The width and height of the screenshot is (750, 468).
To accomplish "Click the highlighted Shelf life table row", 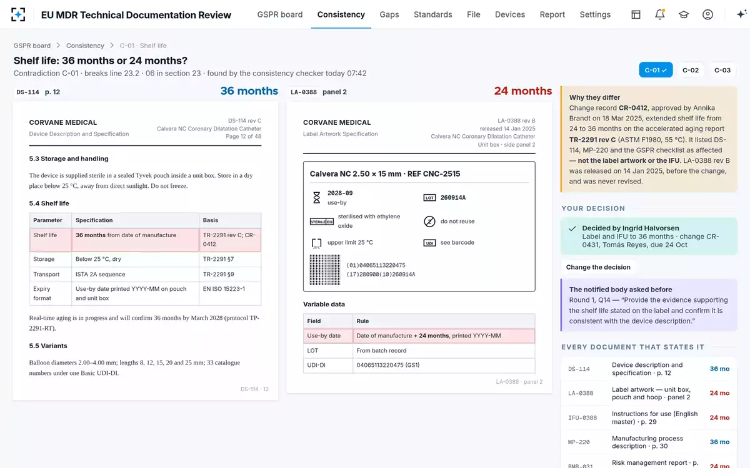I will [145, 240].
